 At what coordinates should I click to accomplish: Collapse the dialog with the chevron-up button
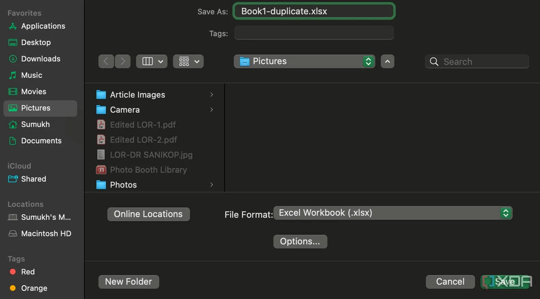[x=388, y=61]
